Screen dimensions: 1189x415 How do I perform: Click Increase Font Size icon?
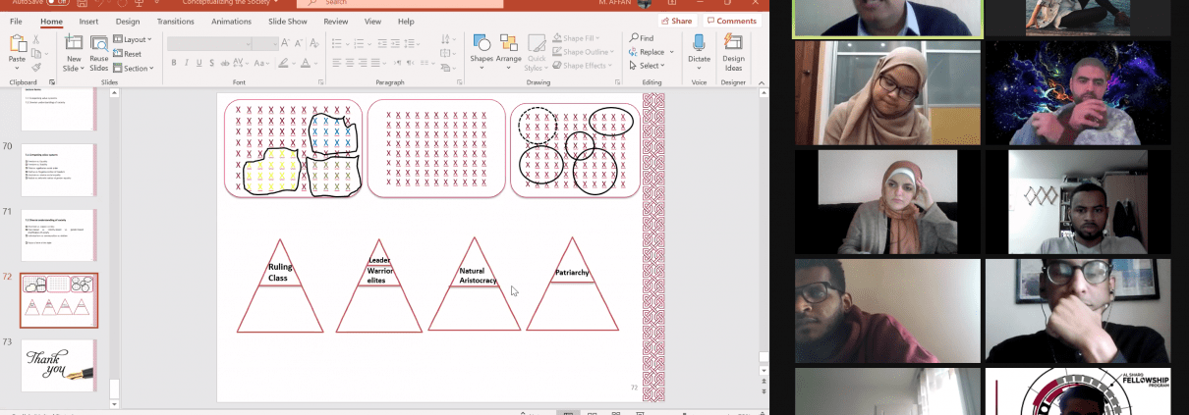(x=285, y=43)
